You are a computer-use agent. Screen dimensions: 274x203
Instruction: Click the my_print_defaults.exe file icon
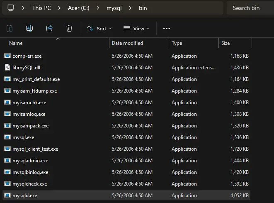tap(7, 79)
